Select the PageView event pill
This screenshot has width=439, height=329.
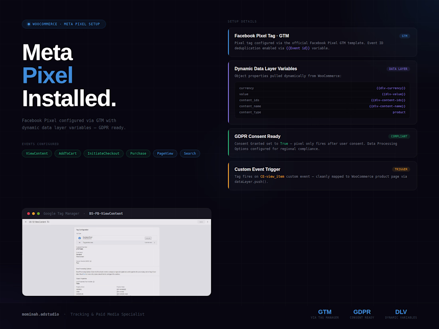[165, 154]
